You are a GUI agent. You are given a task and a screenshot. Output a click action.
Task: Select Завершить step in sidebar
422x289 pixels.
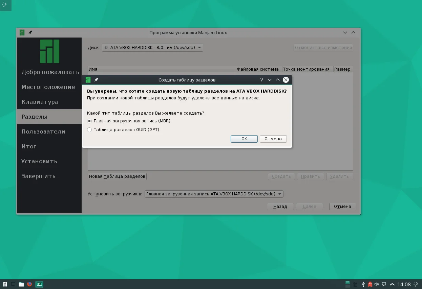[49, 176]
